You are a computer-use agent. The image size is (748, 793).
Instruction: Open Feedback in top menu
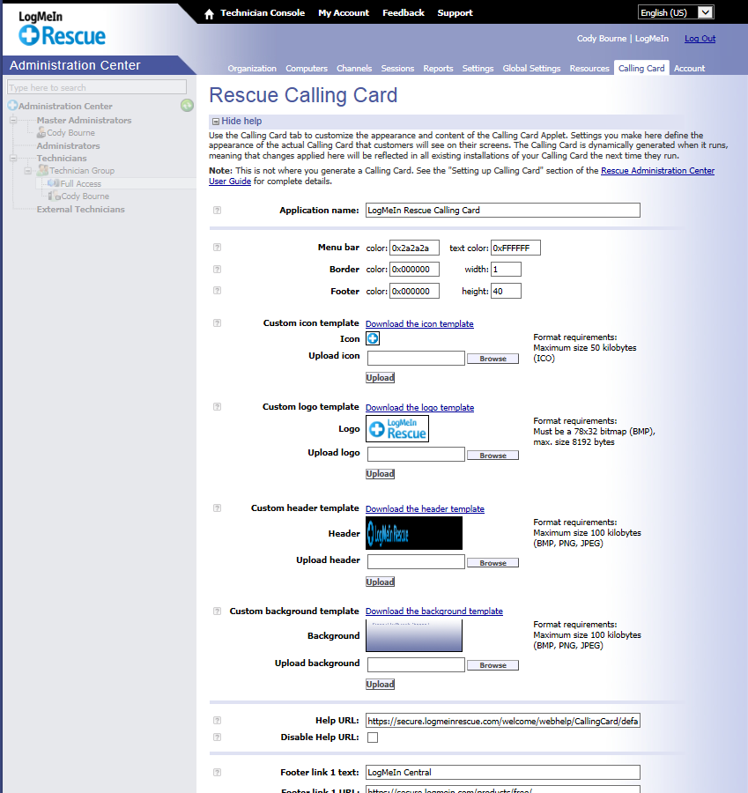404,13
